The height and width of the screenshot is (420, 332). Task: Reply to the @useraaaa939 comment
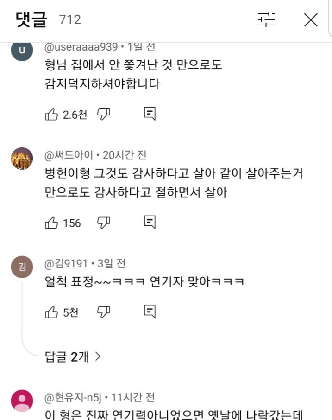(x=150, y=115)
